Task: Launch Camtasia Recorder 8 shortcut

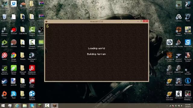Action: (x=32, y=44)
